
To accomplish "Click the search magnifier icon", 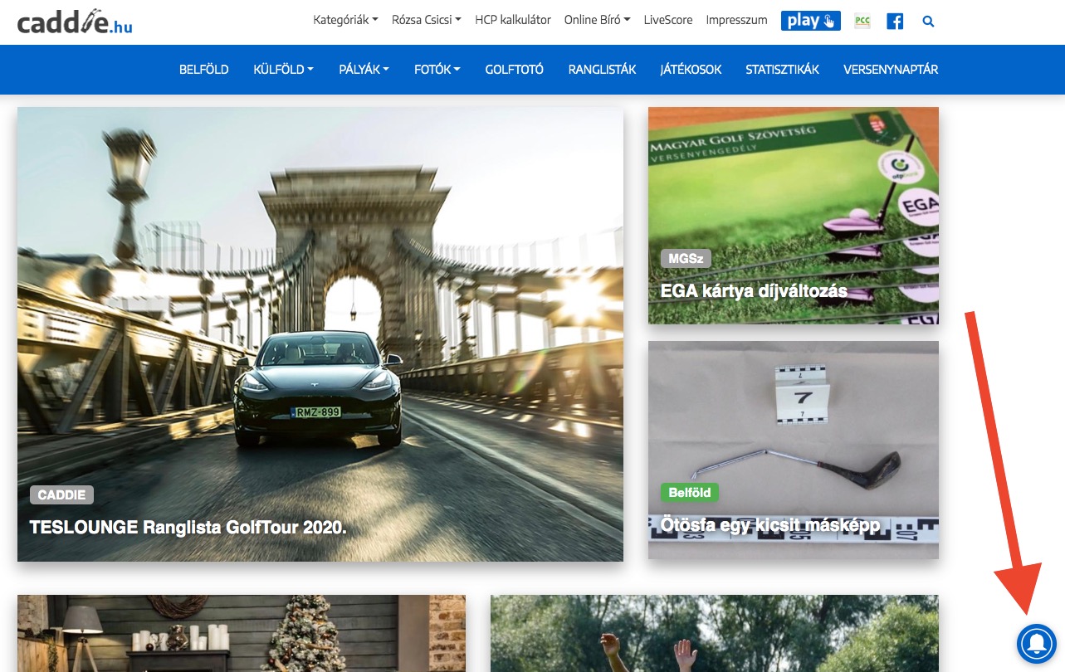I will point(928,21).
